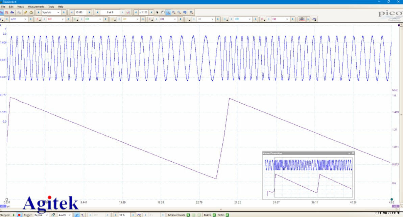Open the home setup icon
This screenshot has height=217, width=403.
pos(31,12)
